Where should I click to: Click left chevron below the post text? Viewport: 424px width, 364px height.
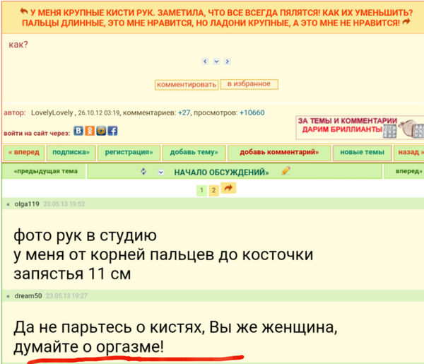click(x=205, y=61)
